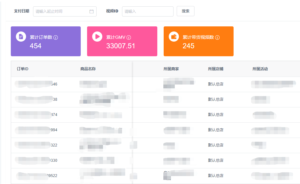Select order ID ending in 474
This screenshot has width=300, height=184.
[36, 115]
